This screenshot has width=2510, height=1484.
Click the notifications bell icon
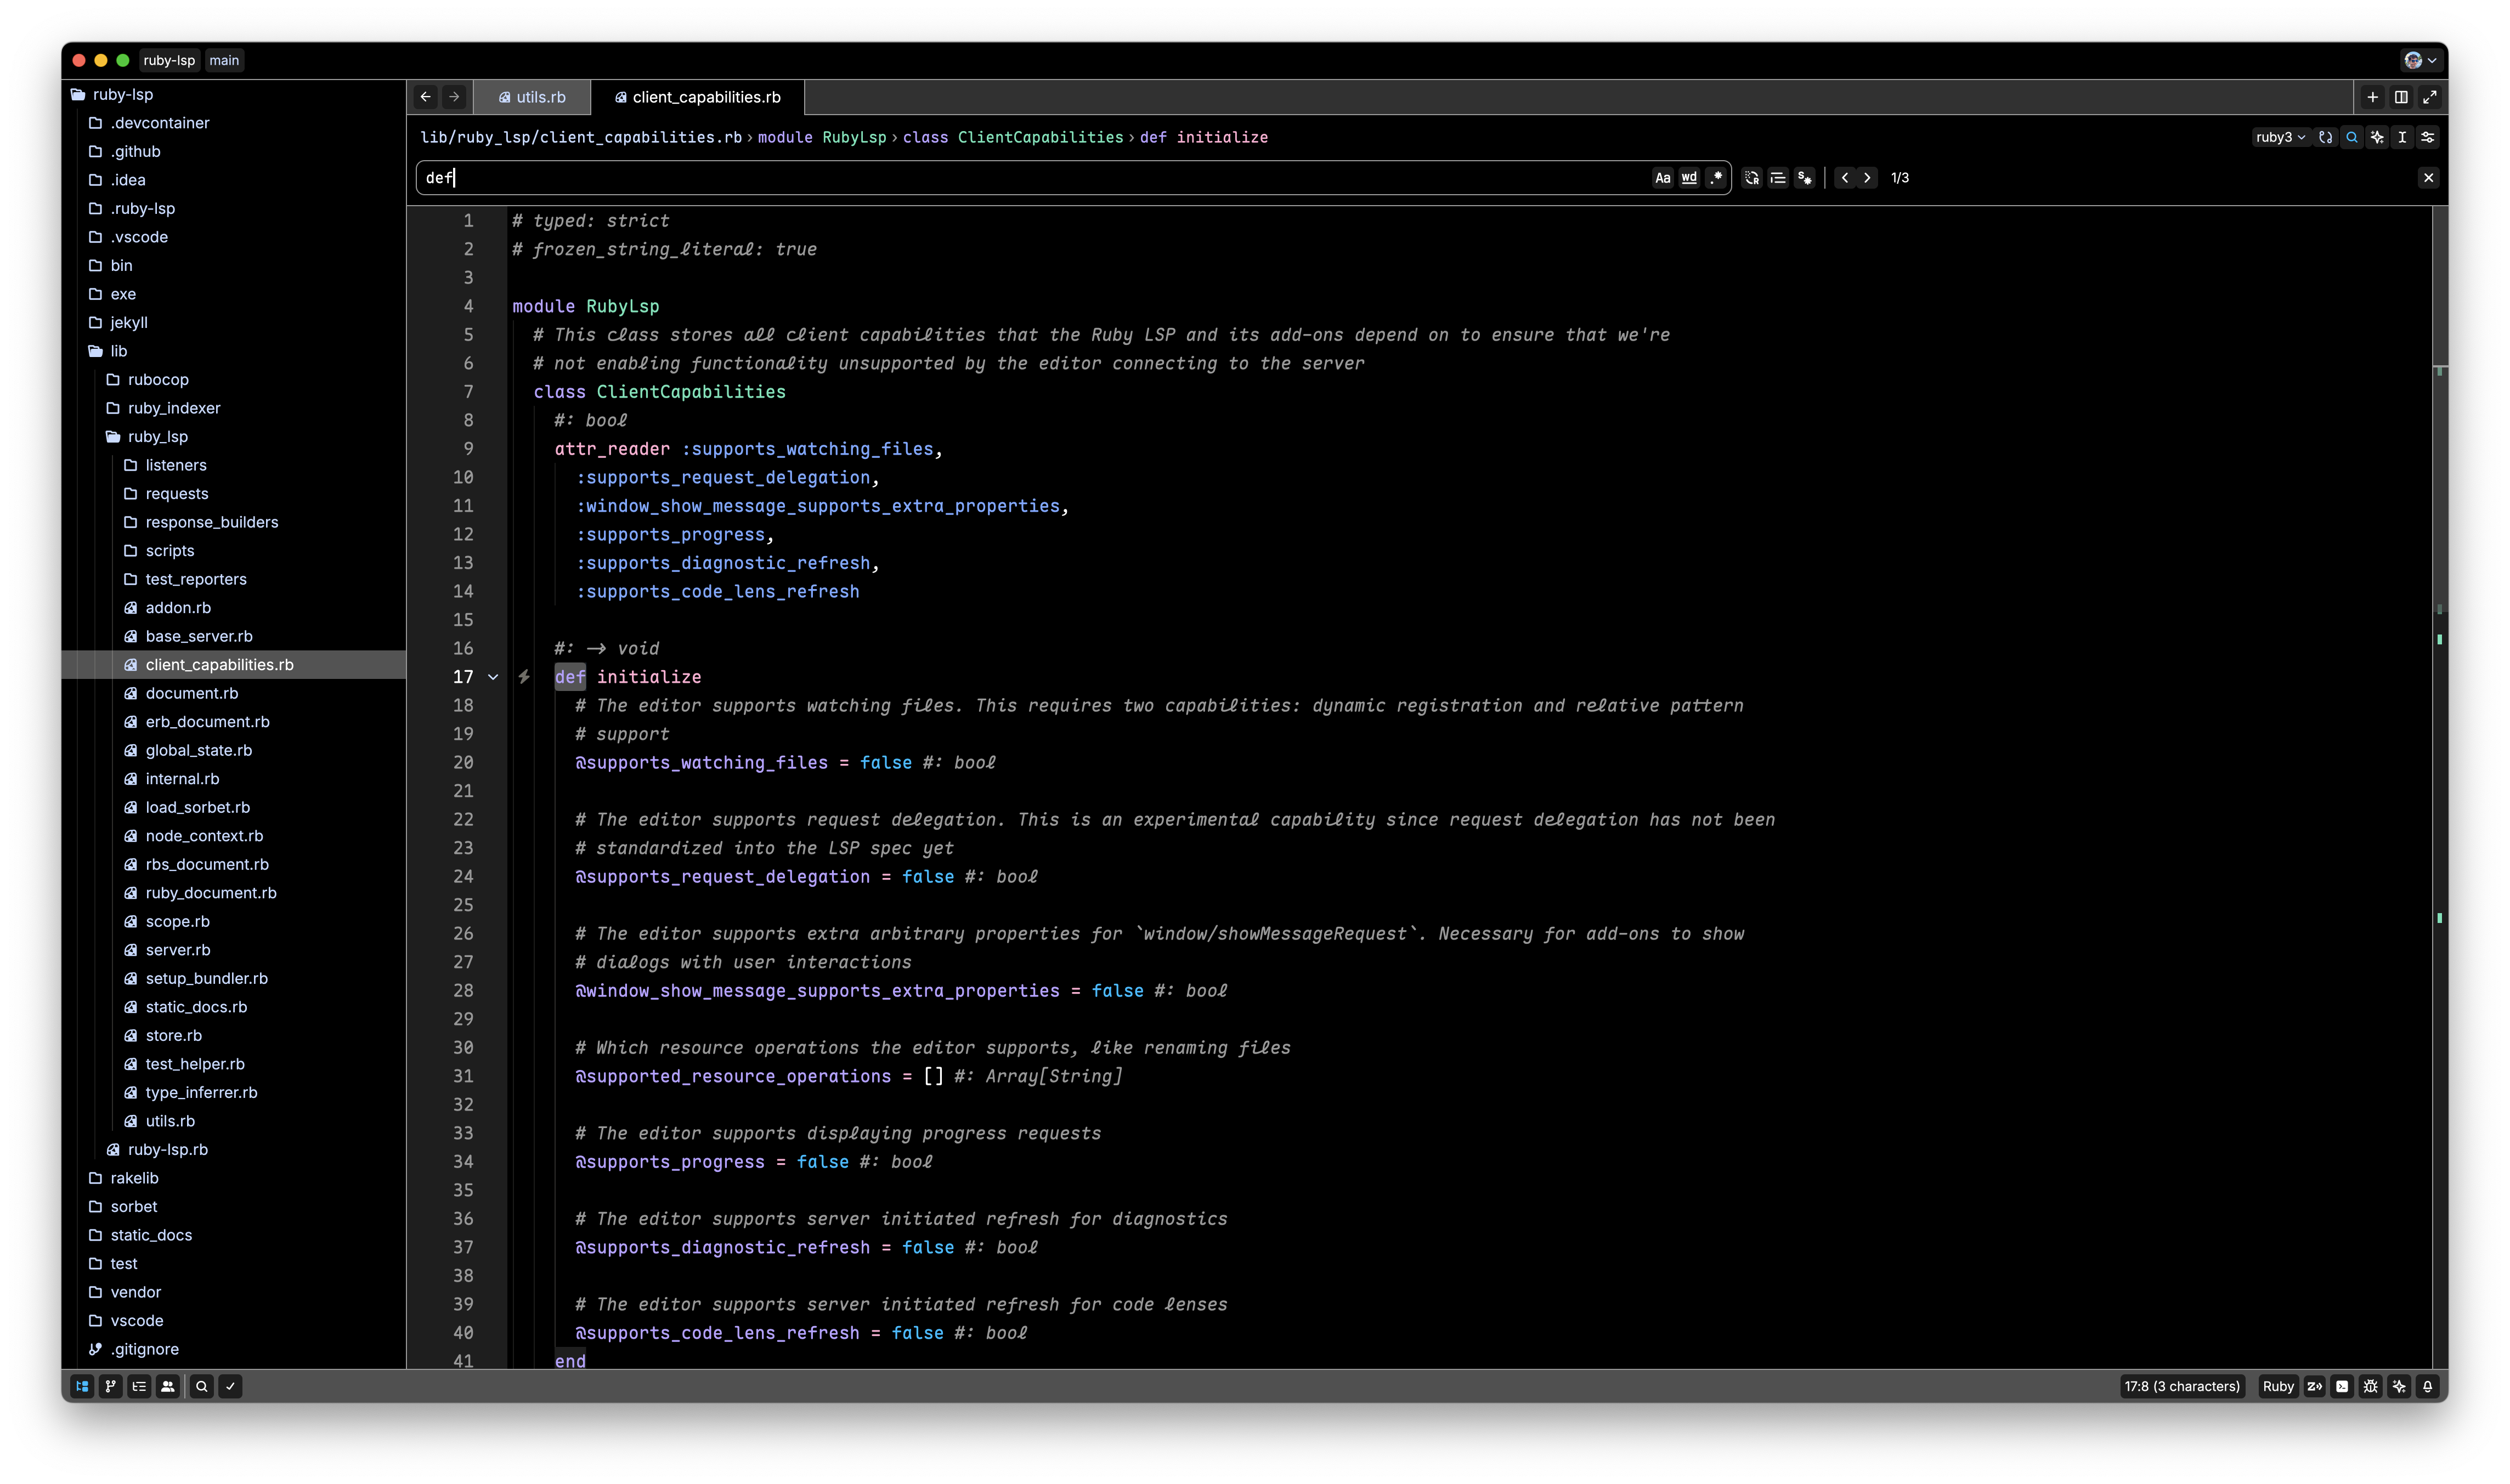2427,1386
